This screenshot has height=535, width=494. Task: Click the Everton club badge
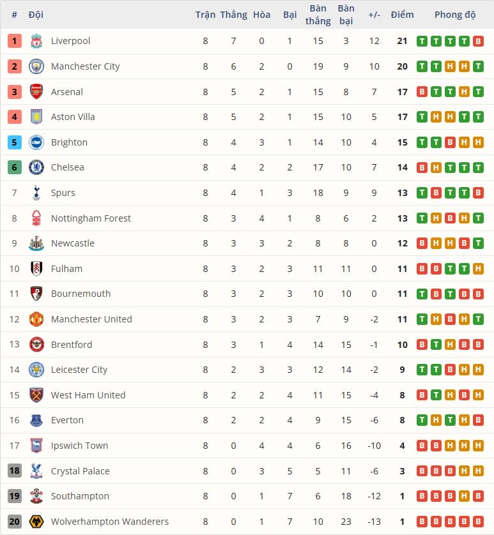pos(36,420)
